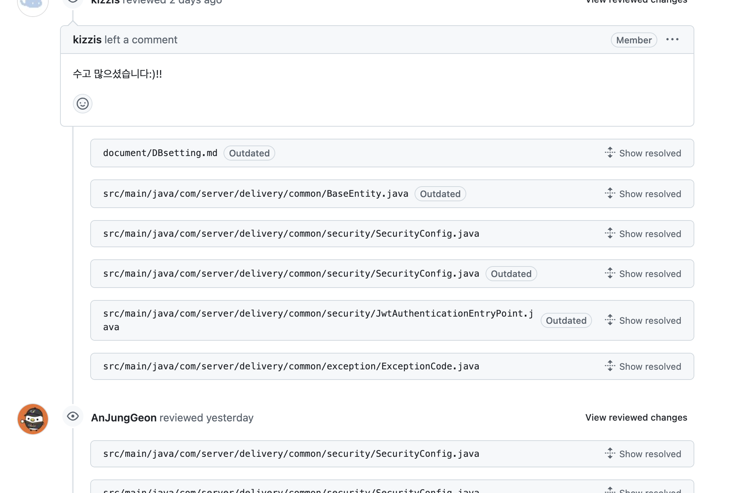This screenshot has height=493, width=740.
Task: Open the AnJungGeon username link
Action: point(124,418)
